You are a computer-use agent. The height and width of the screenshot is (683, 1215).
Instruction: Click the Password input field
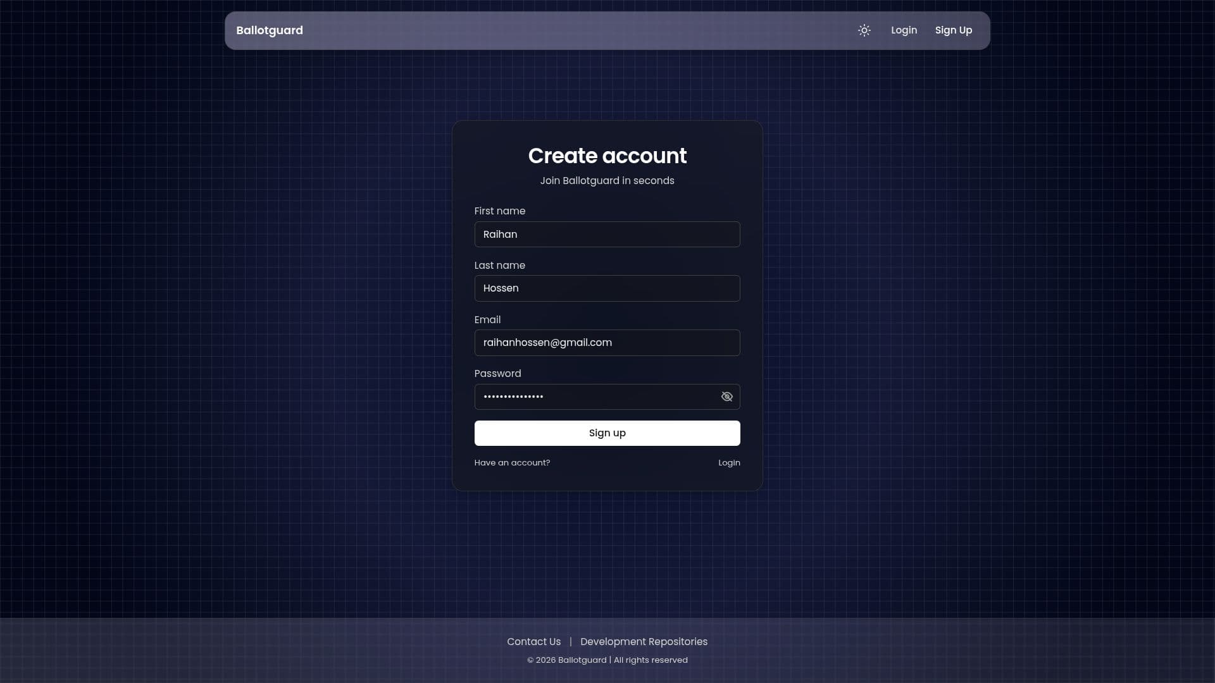pos(595,397)
